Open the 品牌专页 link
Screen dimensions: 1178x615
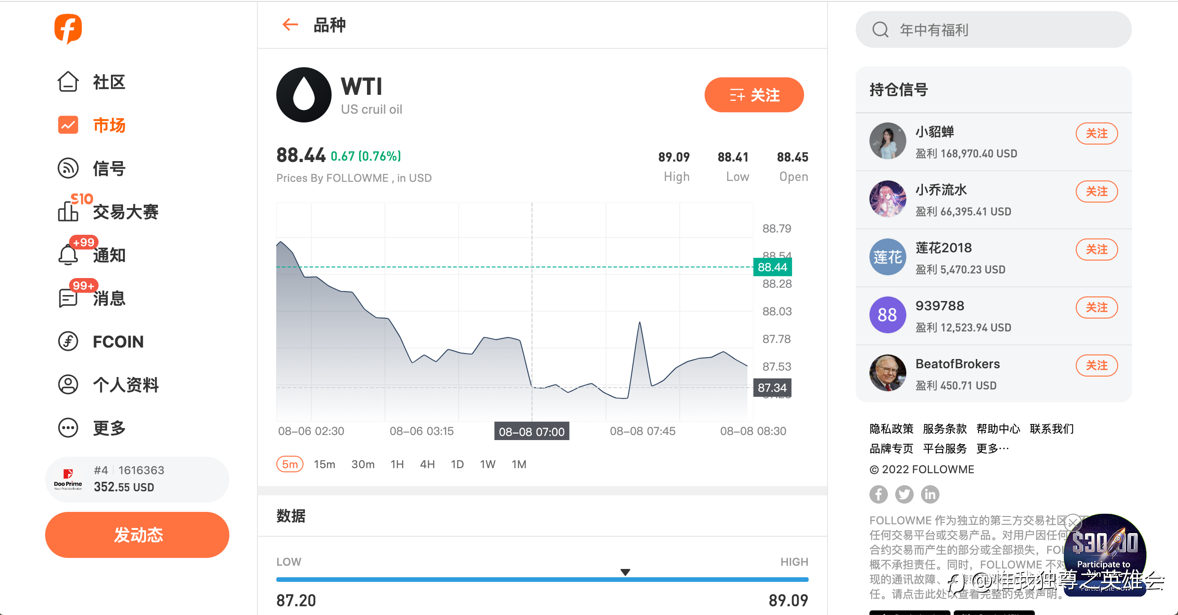click(x=891, y=448)
